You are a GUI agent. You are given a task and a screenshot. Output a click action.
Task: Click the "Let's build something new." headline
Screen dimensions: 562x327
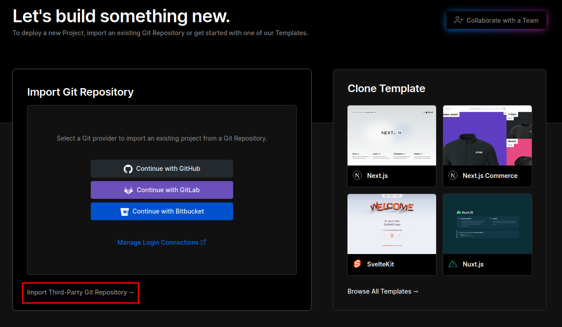coord(121,16)
